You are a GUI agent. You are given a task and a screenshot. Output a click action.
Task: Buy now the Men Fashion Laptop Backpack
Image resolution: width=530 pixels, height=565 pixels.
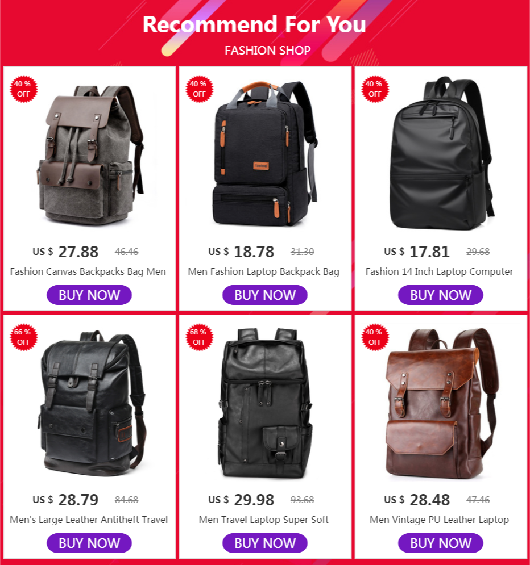pos(265,295)
